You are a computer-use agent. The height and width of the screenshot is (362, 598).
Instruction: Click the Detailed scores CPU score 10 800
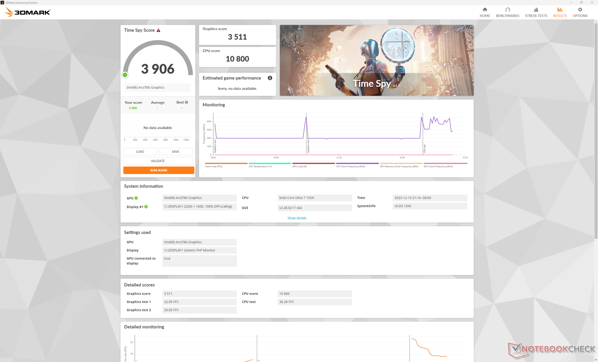pyautogui.click(x=315, y=294)
